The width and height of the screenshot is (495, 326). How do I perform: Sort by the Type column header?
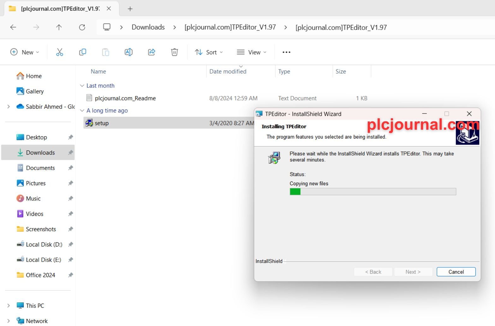(284, 71)
